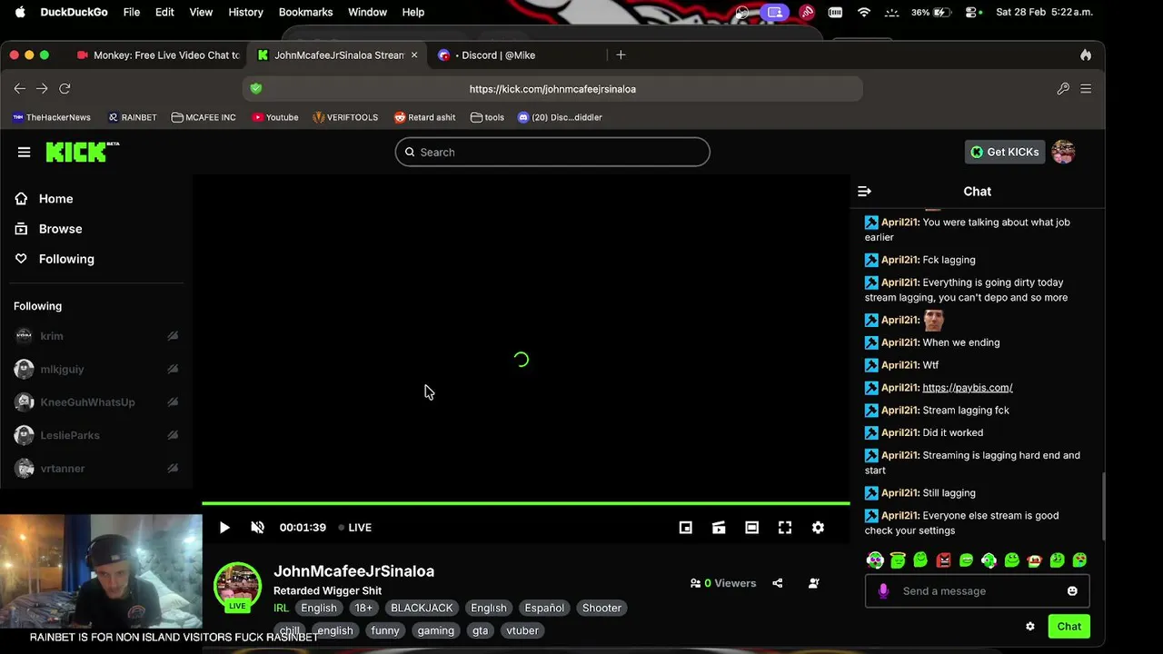Screen dimensions: 1163x654
Task: Open the tools bookmarks folder
Action: (487, 117)
